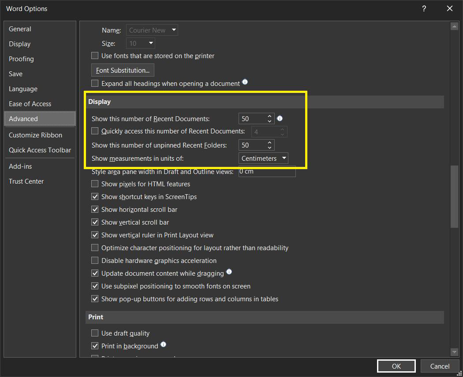Enable Use draft quality printing
The height and width of the screenshot is (377, 463).
coord(95,333)
